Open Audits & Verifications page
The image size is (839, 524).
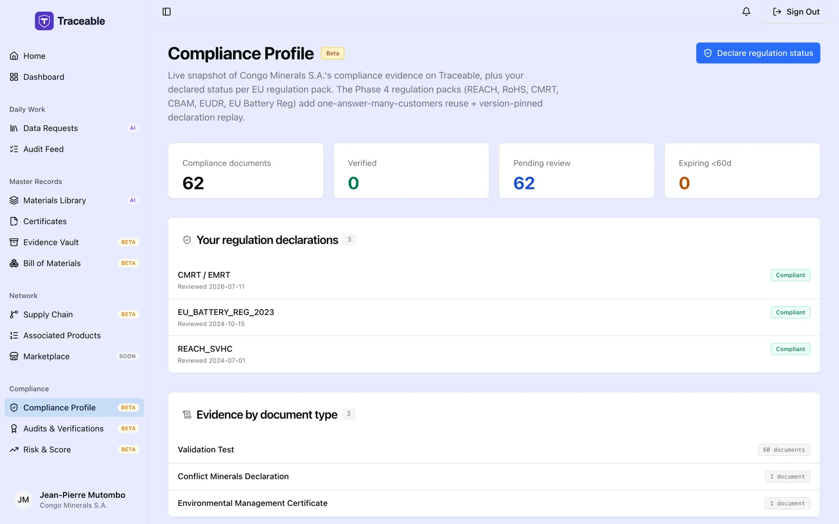pyautogui.click(x=74, y=429)
